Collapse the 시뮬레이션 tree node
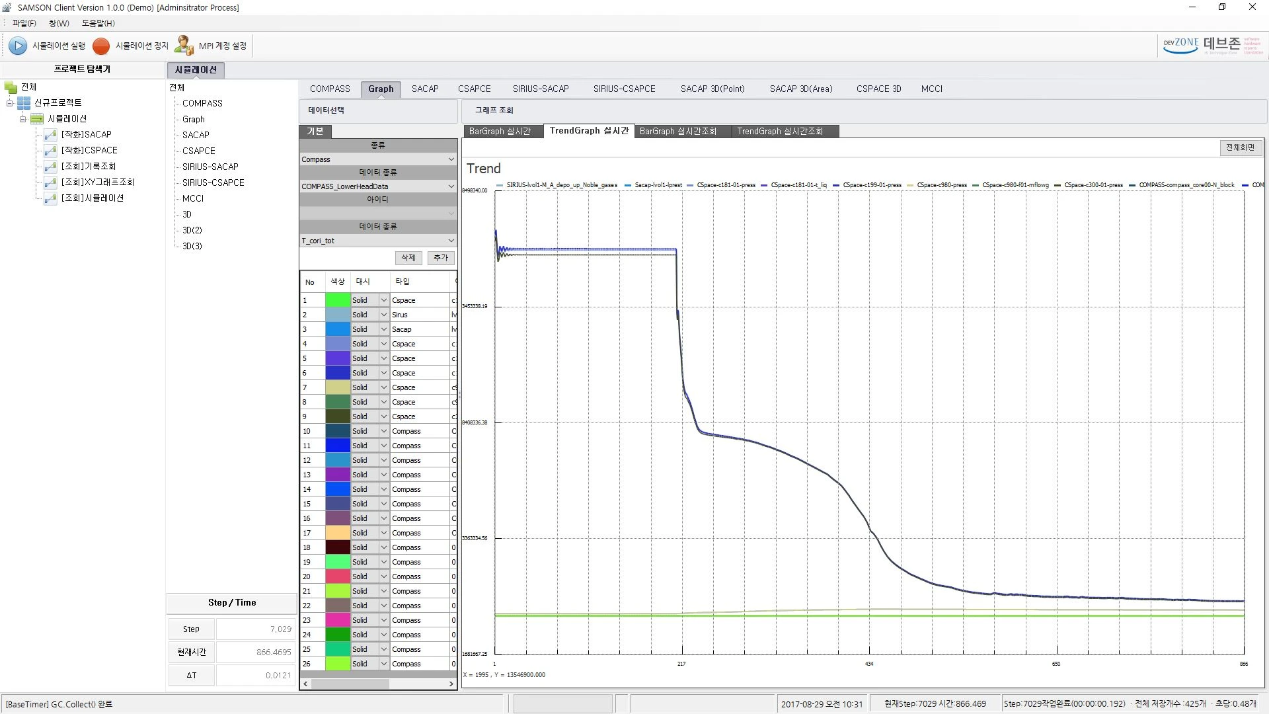1269x714 pixels. click(22, 119)
